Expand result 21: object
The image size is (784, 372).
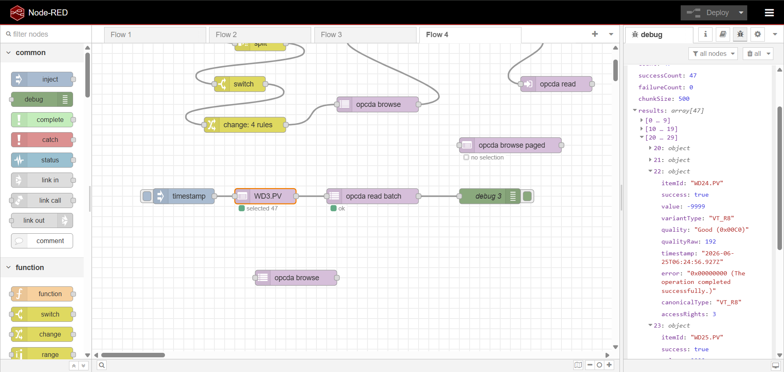[650, 160]
